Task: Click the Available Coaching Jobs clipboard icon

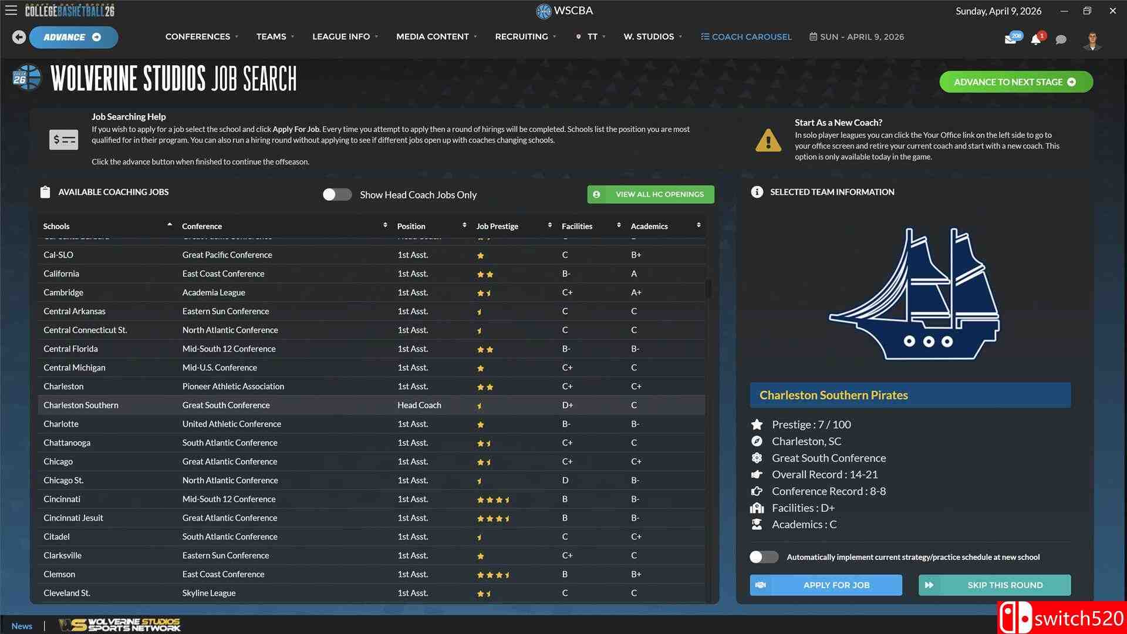Action: point(45,192)
